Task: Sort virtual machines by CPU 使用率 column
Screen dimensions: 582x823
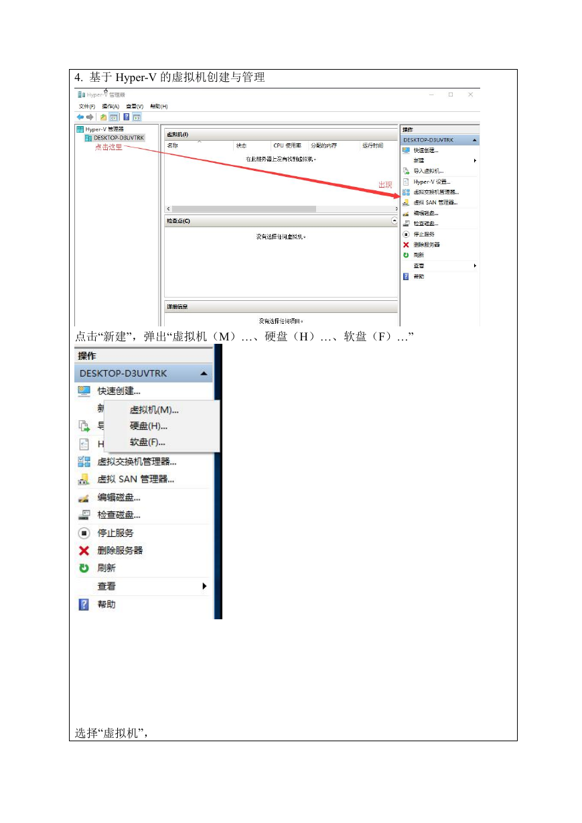Action: (x=289, y=145)
